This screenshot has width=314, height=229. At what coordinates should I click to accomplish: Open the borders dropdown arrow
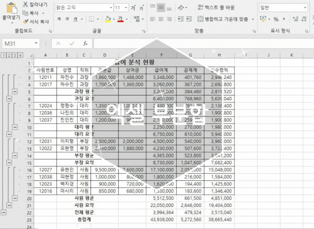pyautogui.click(x=98, y=19)
